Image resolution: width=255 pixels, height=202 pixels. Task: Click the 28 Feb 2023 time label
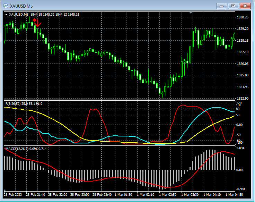[x=13, y=195]
